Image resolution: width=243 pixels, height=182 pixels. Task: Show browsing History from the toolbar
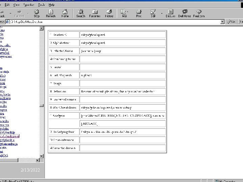[x=109, y=13]
